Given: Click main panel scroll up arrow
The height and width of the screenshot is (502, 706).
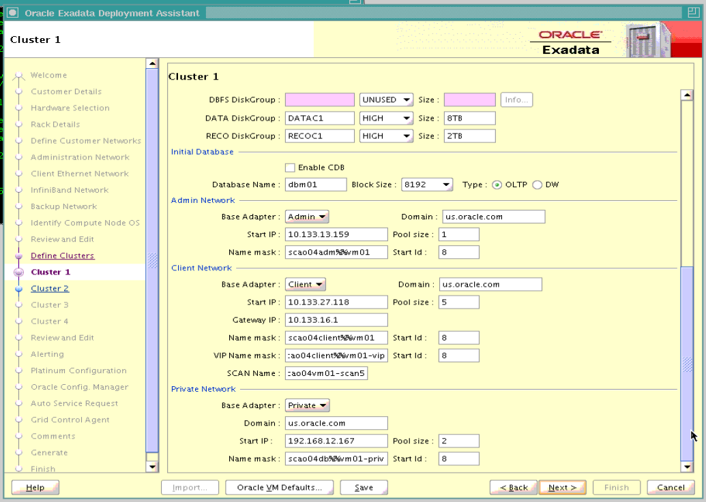Looking at the screenshot, I should tap(687, 95).
